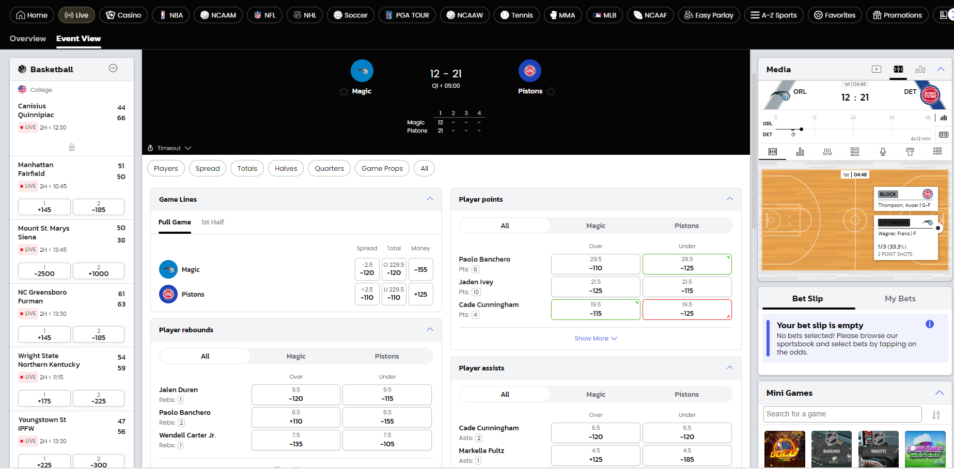Filter markets by Totals
The width and height of the screenshot is (954, 469).
coord(247,168)
